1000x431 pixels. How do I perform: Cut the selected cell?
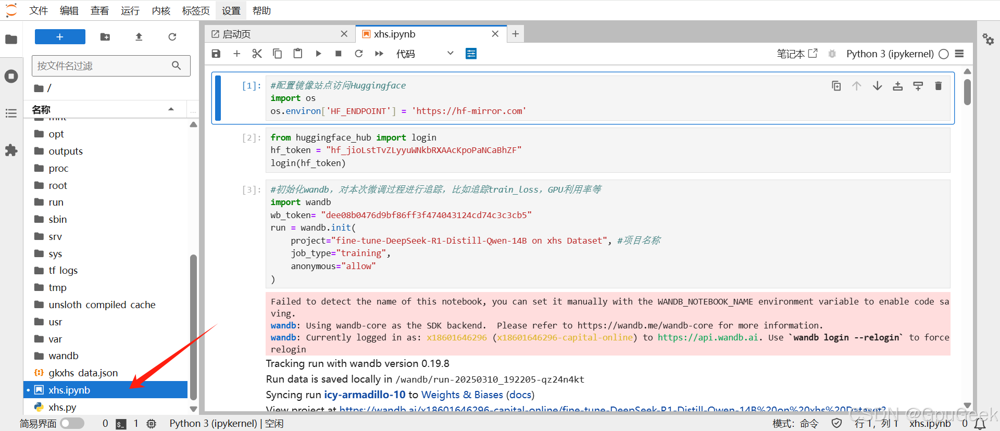pos(257,54)
